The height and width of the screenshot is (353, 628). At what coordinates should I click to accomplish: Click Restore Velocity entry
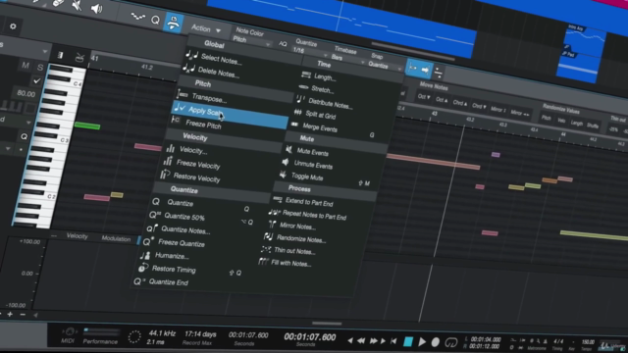point(196,177)
